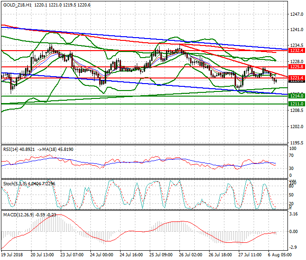Click the 20 Jul 13:00 time label
The width and height of the screenshot is (306, 260).
coord(42,255)
